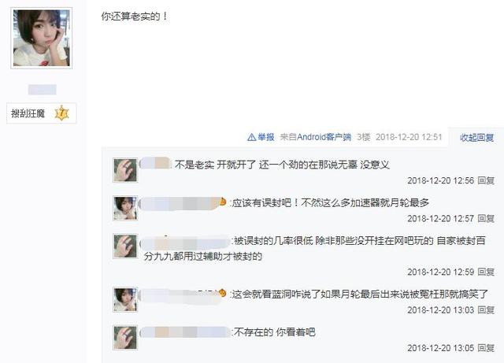The width and height of the screenshot is (504, 363).
Task: Open girl avatar on 12:57 reply
Action: [x=125, y=209]
